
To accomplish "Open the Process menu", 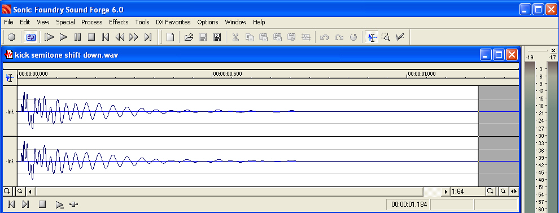I will 92,22.
